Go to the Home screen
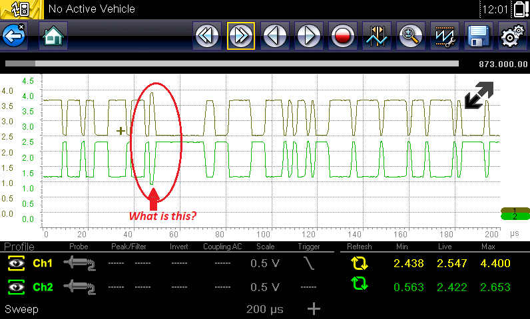This screenshot has height=319, width=530. pyautogui.click(x=52, y=36)
